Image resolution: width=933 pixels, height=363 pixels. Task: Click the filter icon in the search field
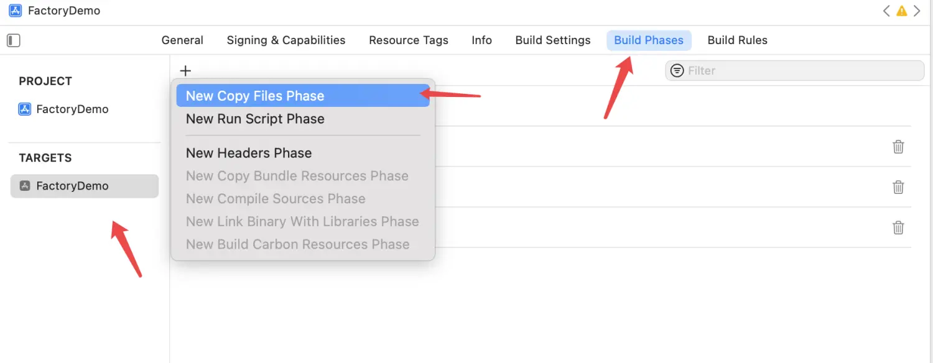[677, 71]
